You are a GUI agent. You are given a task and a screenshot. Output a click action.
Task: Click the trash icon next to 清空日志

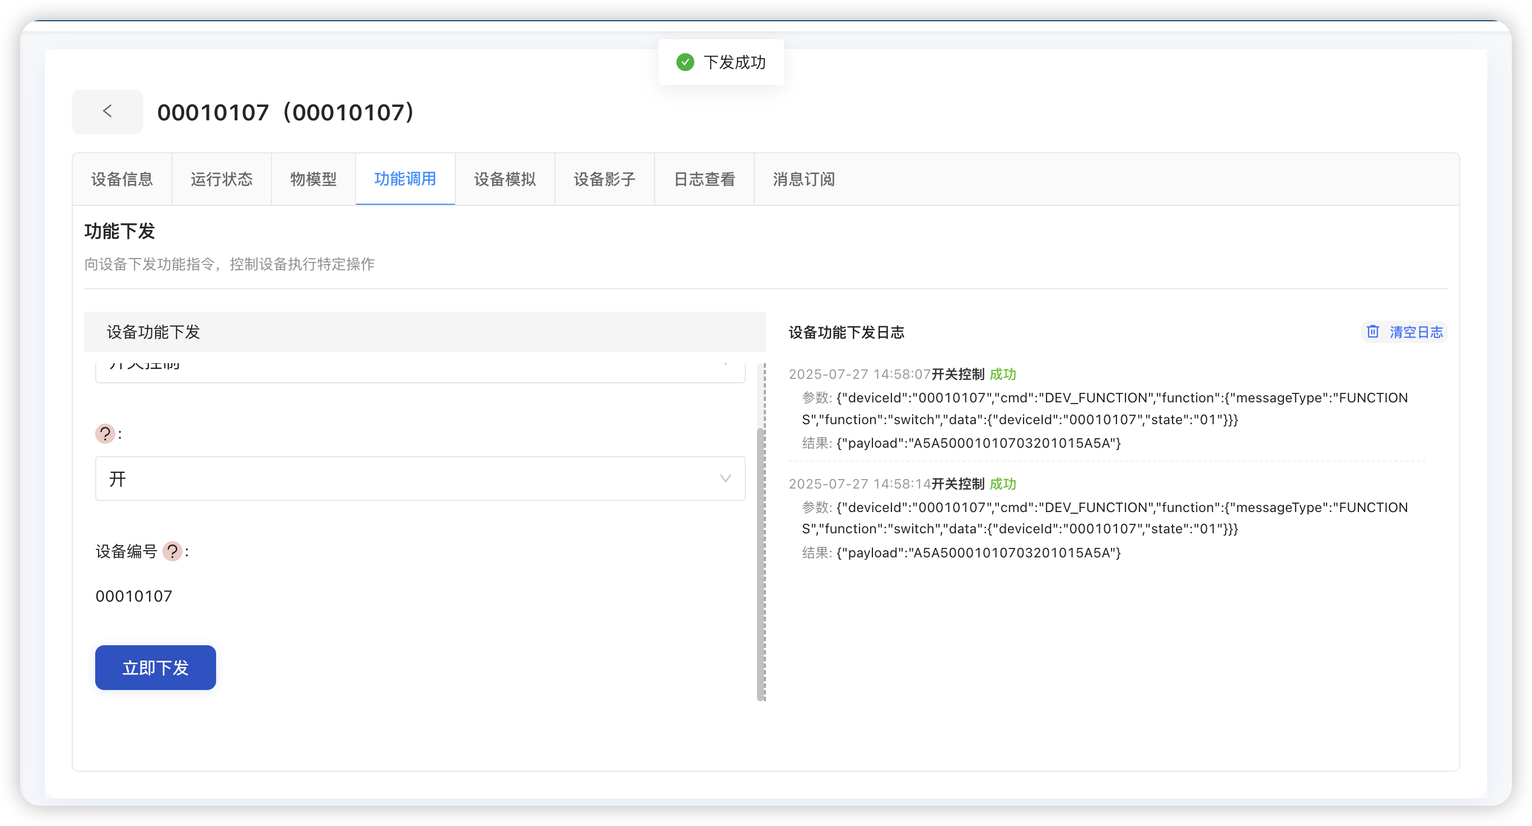pyautogui.click(x=1372, y=332)
